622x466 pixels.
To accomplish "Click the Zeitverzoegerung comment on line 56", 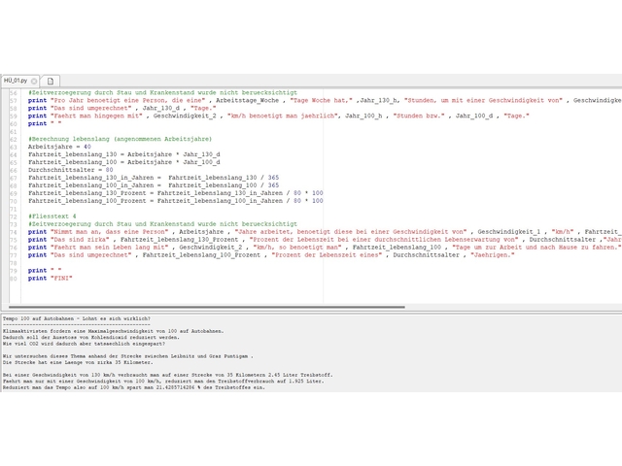I will click(x=162, y=93).
